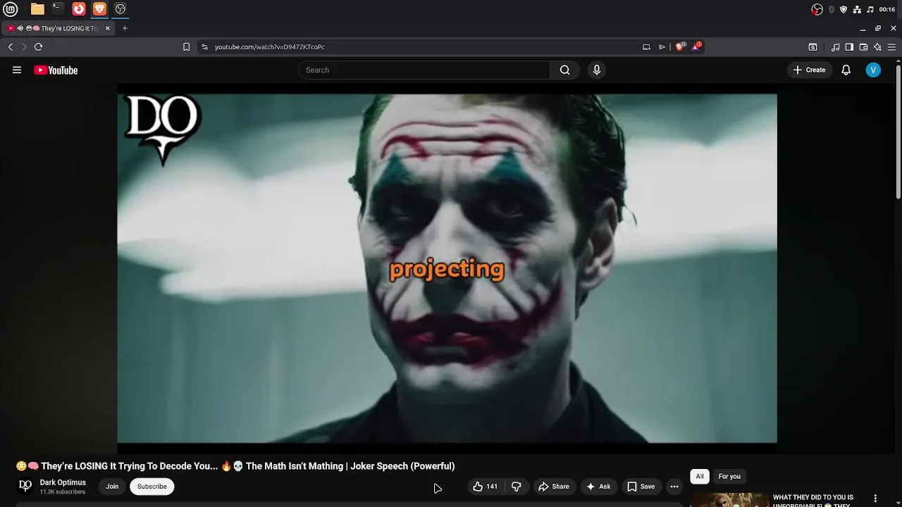
Task: Open more actions ellipsis under video
Action: pos(674,487)
